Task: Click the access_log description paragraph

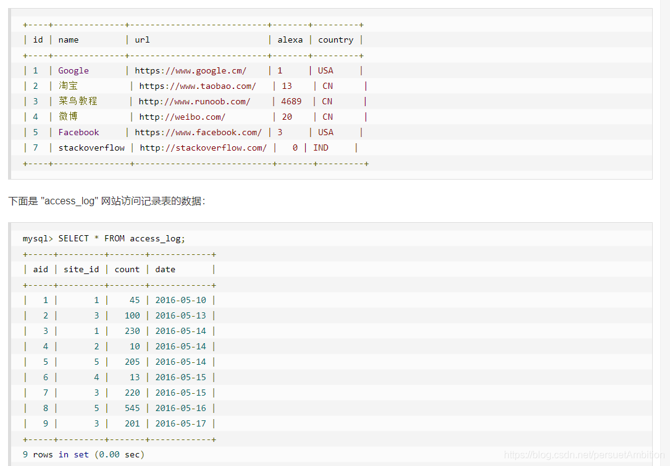Action: [x=107, y=201]
